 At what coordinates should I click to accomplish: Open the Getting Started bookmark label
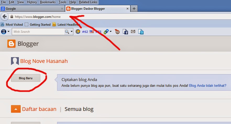(40, 24)
